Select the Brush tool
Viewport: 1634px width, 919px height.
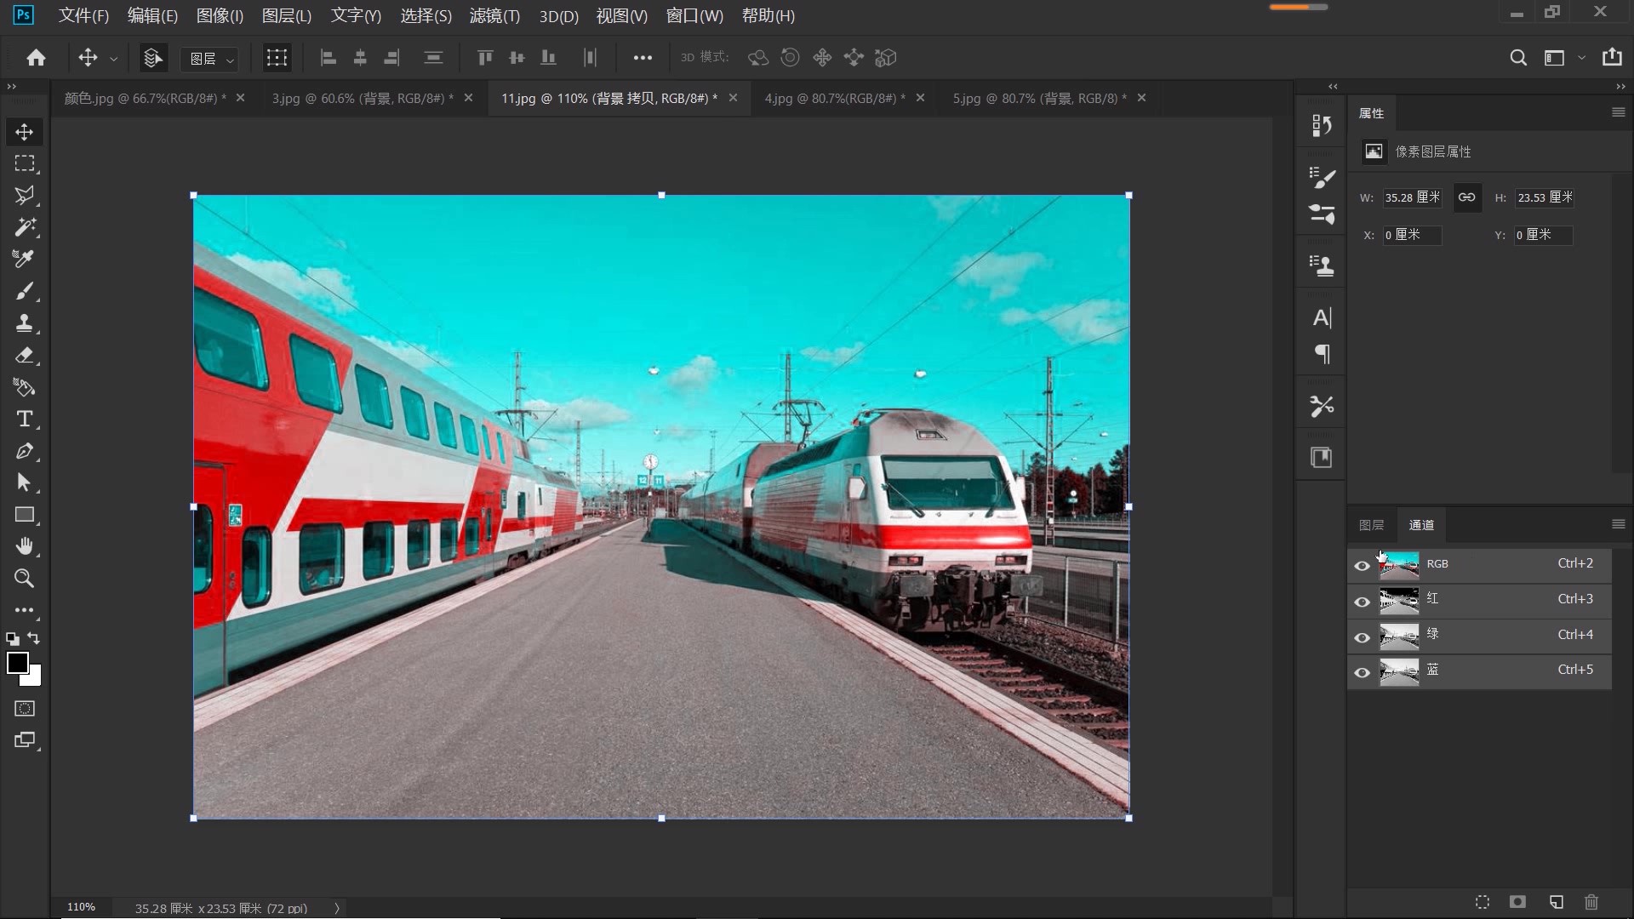[25, 291]
